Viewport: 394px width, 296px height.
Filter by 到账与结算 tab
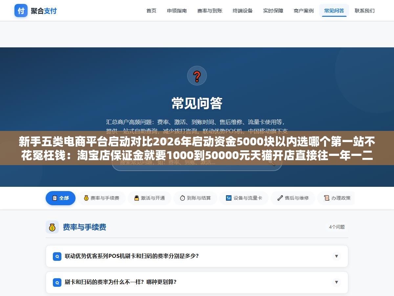click(195, 198)
